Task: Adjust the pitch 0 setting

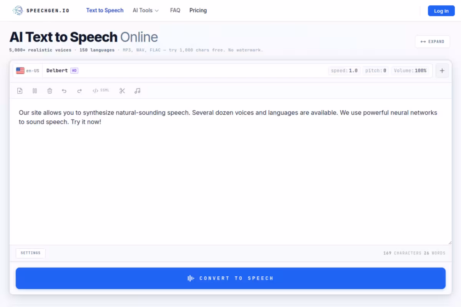Action: coord(376,71)
